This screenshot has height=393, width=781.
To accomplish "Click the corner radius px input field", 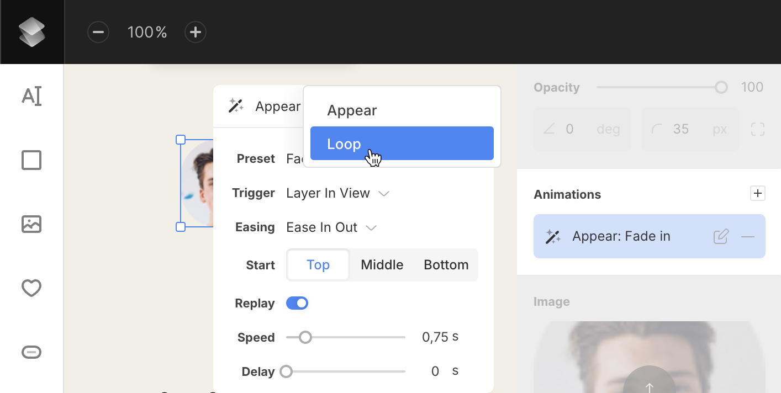I will [x=690, y=129].
